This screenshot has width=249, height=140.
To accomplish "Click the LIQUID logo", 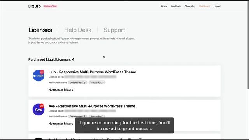I will pos(35,6).
